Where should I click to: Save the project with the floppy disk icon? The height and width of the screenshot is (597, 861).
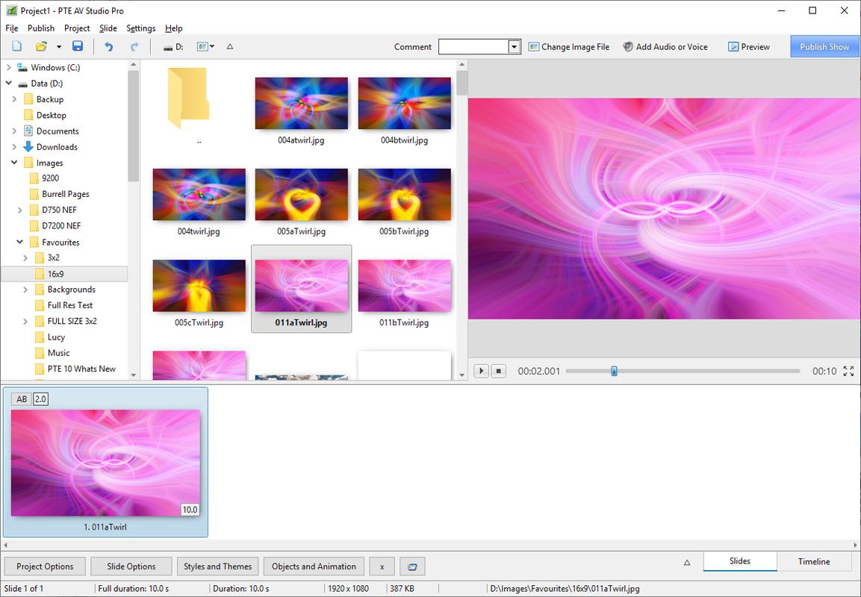coord(77,46)
